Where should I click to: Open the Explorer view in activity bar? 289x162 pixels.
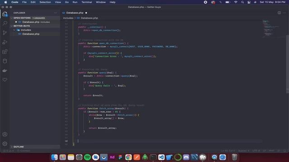[5, 14]
